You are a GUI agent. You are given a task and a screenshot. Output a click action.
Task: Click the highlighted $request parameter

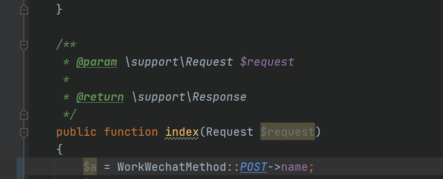(x=288, y=131)
